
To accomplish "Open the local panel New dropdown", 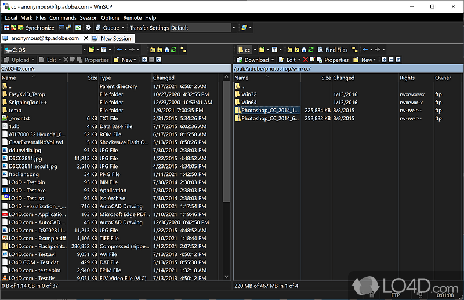I will pos(128,60).
